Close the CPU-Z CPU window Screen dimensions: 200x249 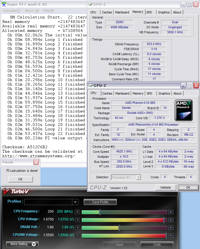coord(196,86)
